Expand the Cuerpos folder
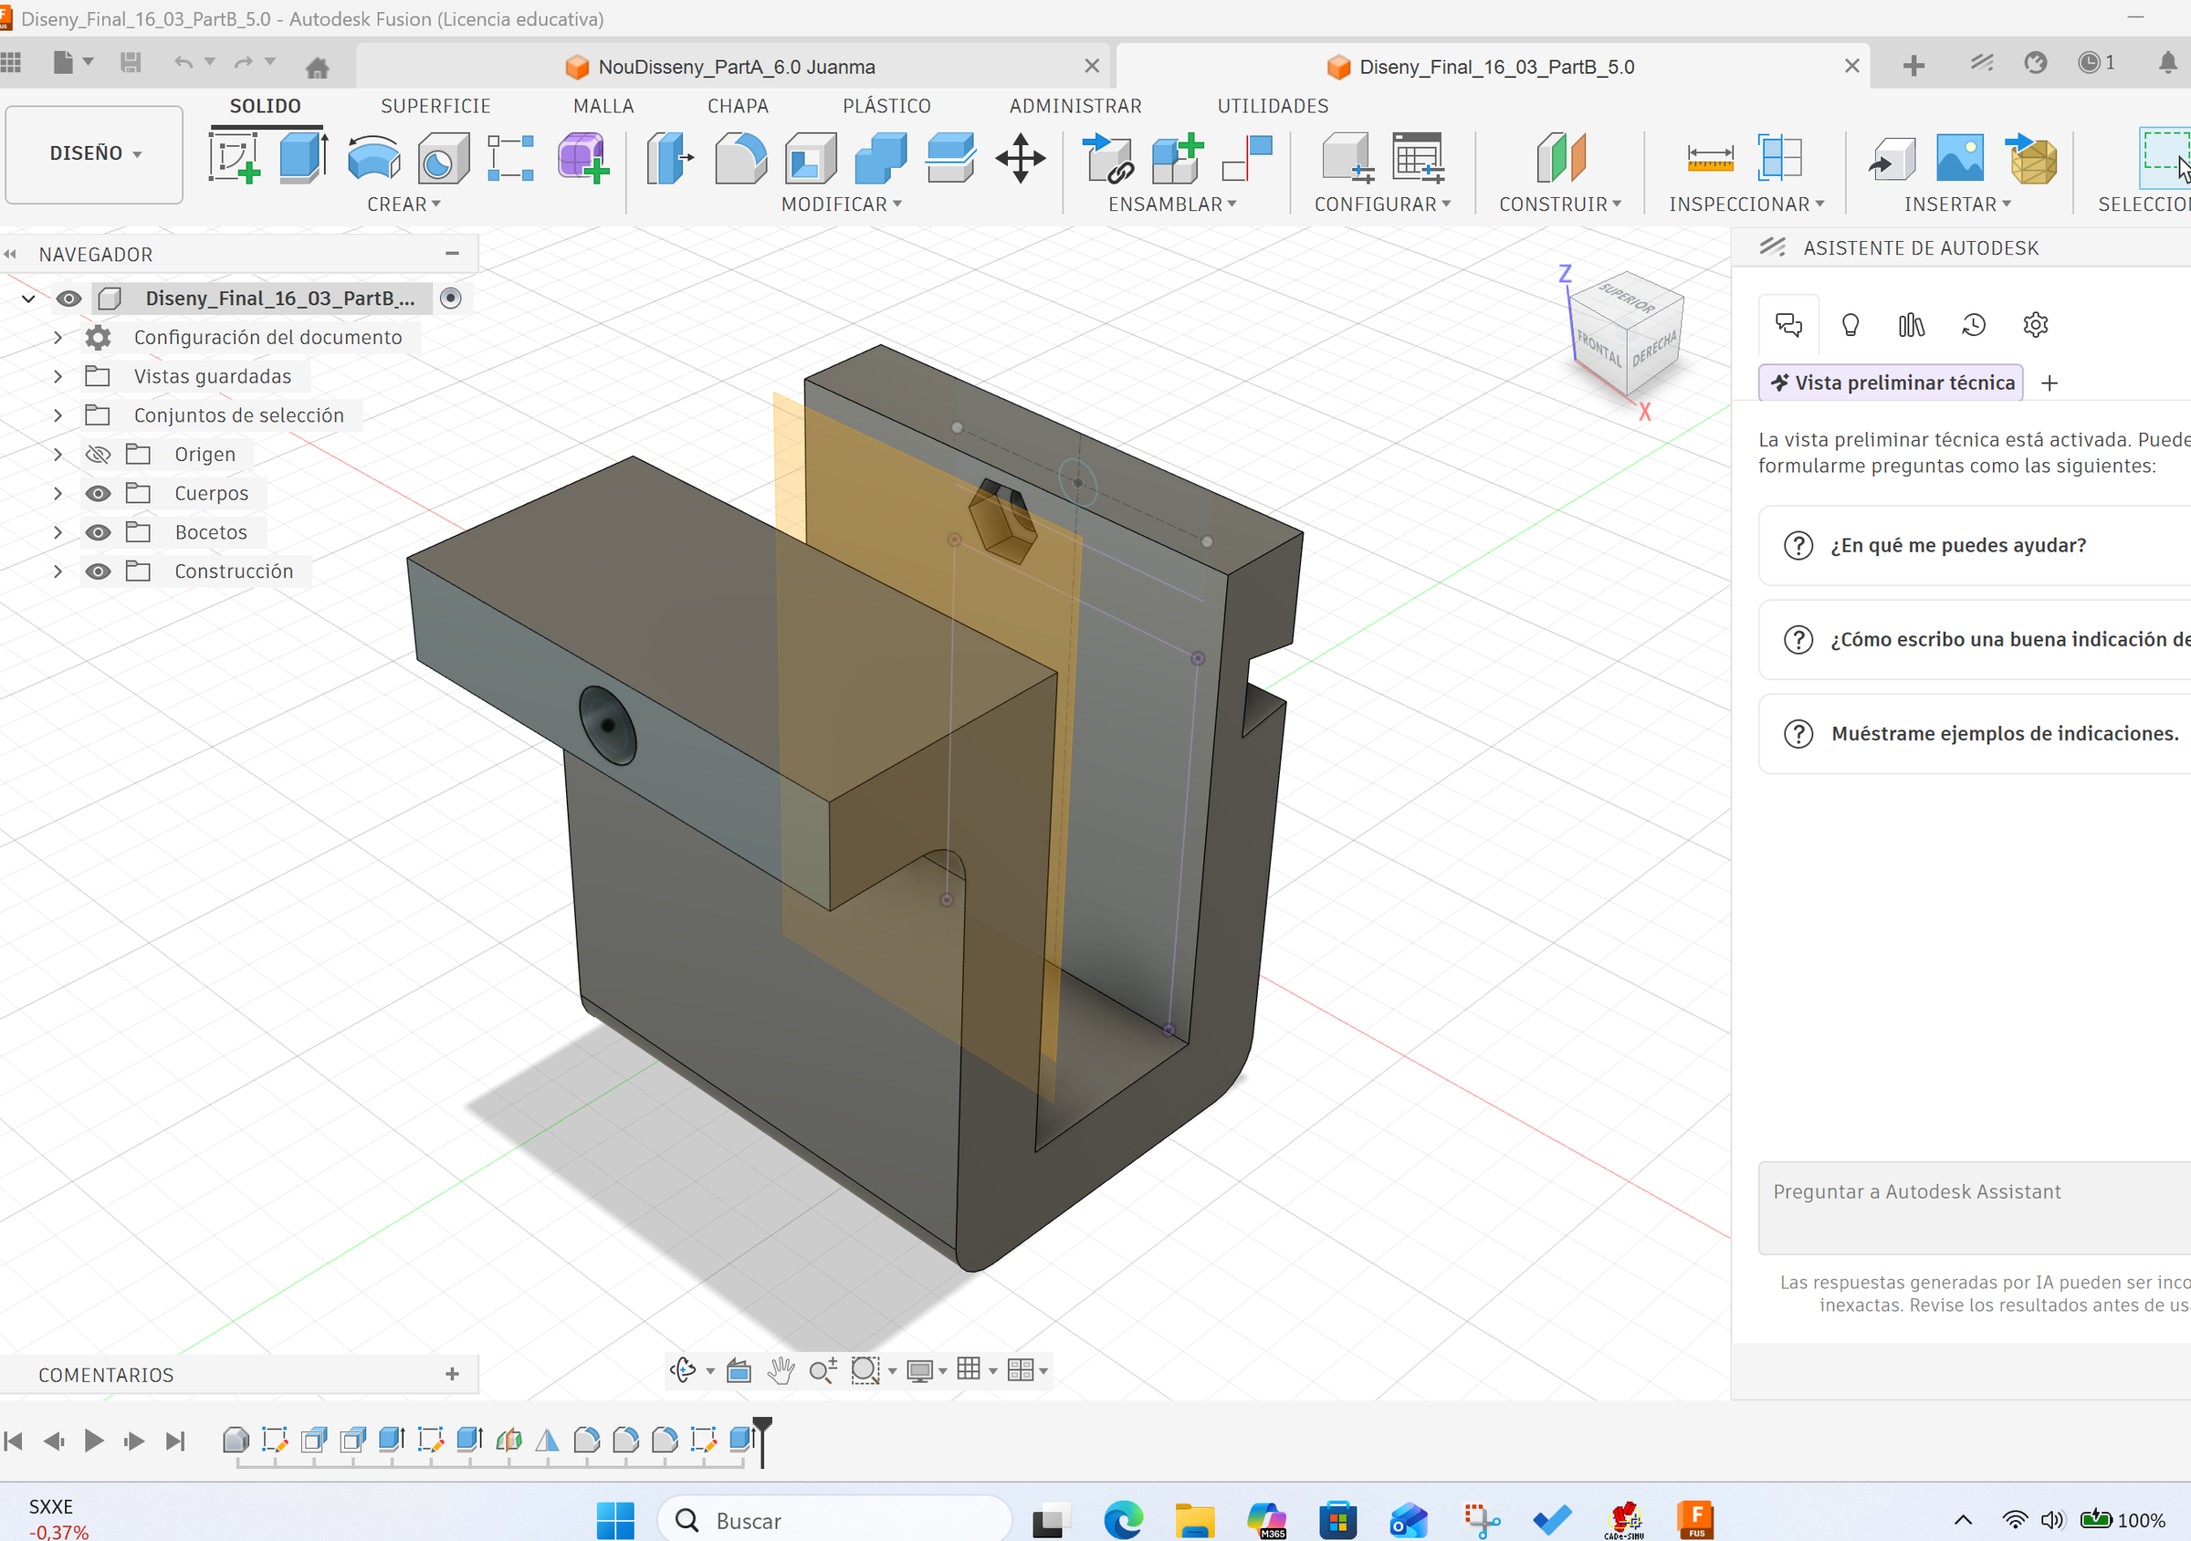The image size is (2191, 1541). click(x=58, y=493)
